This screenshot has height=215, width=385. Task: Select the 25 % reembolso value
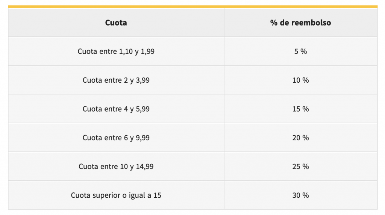(x=300, y=167)
